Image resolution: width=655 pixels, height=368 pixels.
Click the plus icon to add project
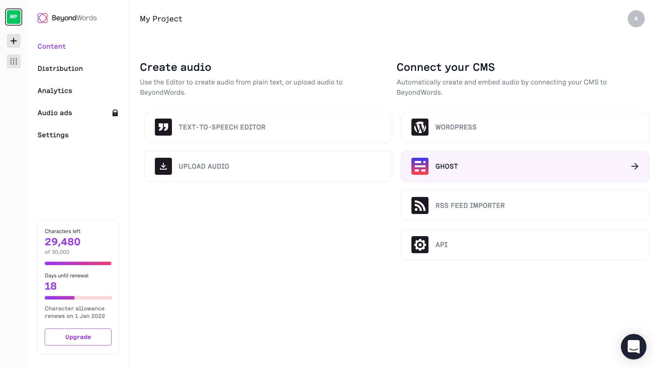[14, 41]
